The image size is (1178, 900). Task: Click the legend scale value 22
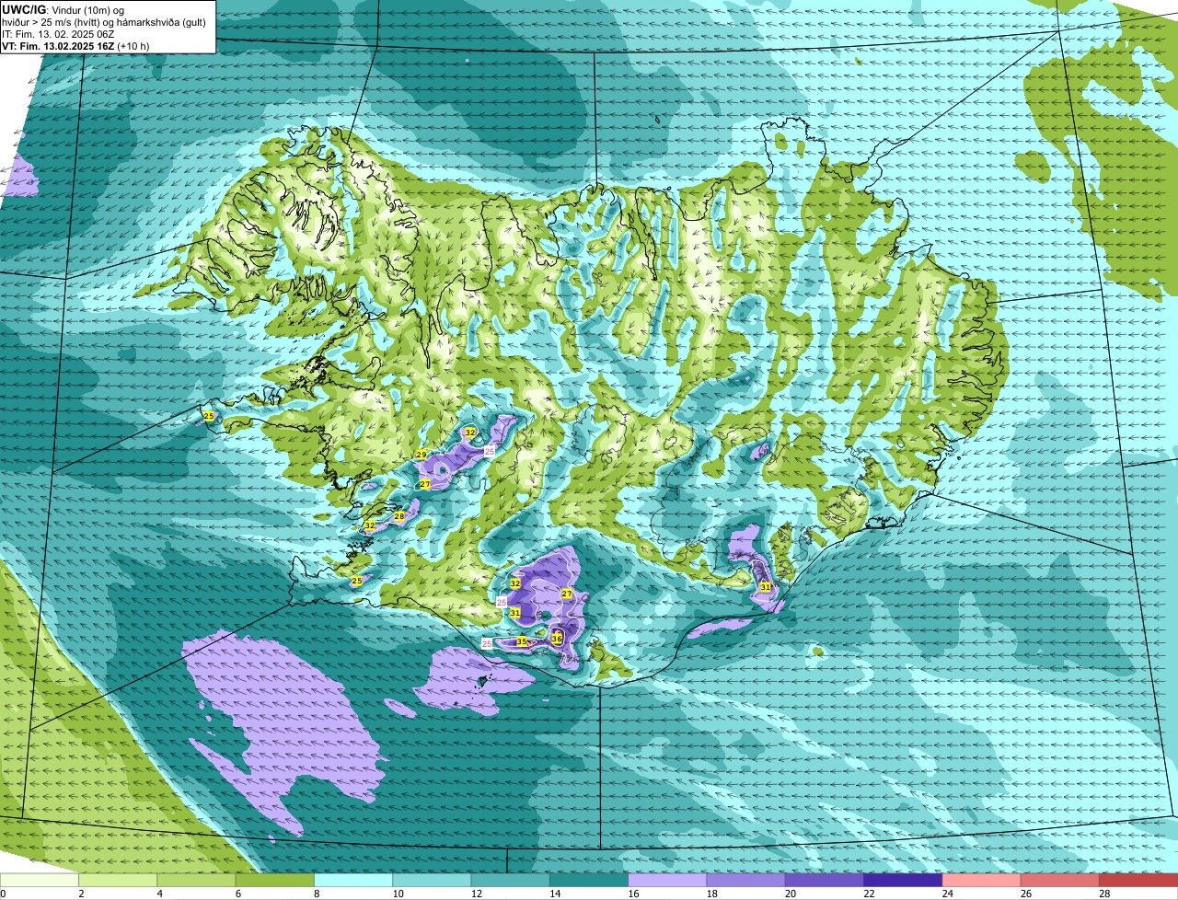click(867, 894)
